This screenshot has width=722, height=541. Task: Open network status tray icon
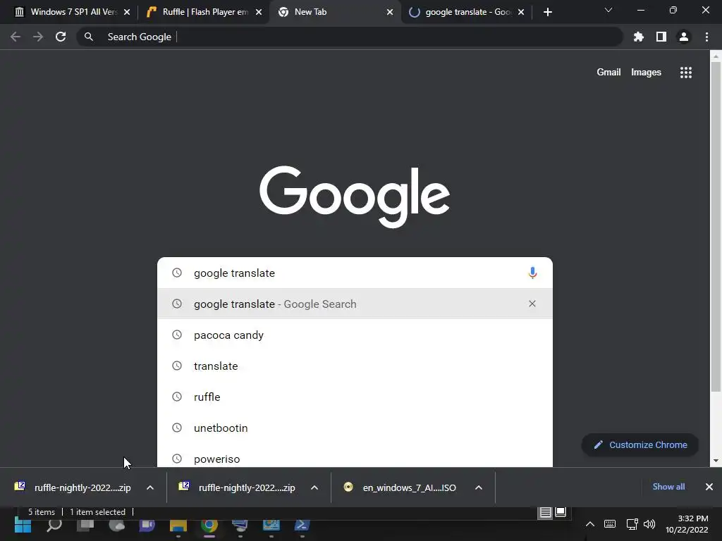[632, 524]
